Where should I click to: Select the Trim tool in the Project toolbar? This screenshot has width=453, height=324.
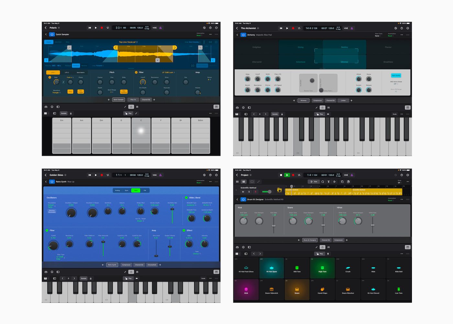pyautogui.click(x=314, y=182)
